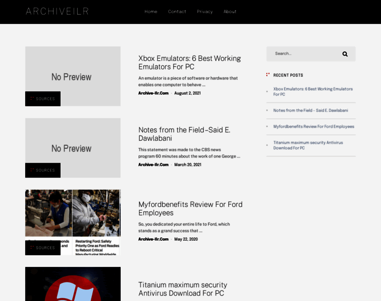Click Archive-Ilr.Com author on Xbox Emulators post

153,93
